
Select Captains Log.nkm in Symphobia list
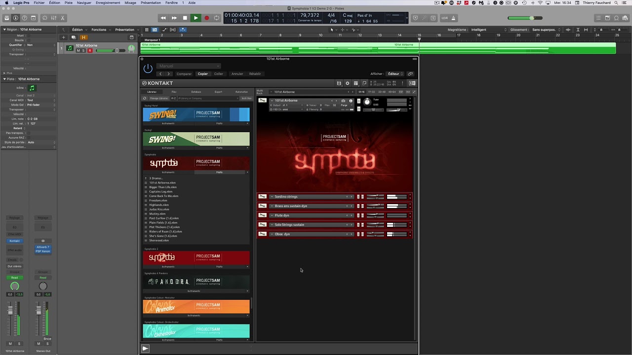[161, 192]
